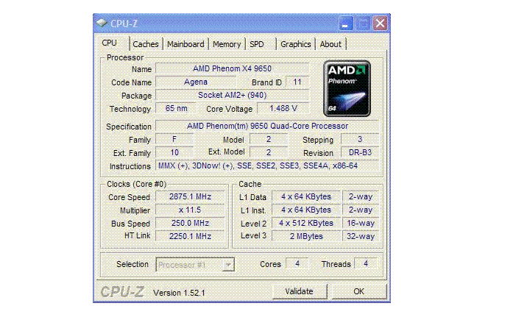
Task: Click the Level 3 value 2 MBytes
Action: (306, 236)
